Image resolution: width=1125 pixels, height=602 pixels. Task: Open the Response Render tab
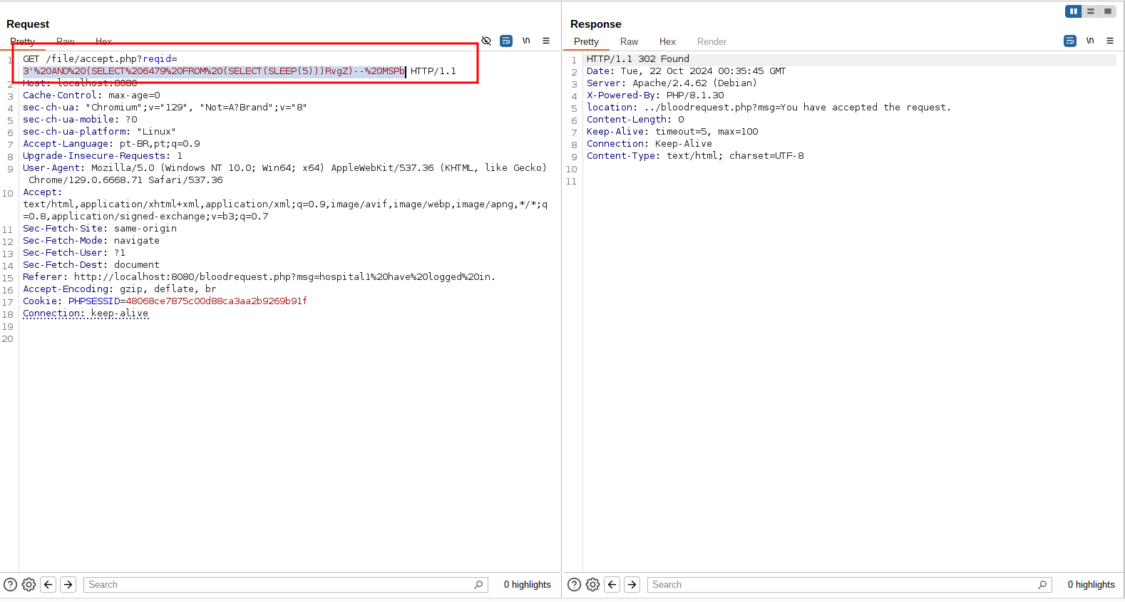712,41
